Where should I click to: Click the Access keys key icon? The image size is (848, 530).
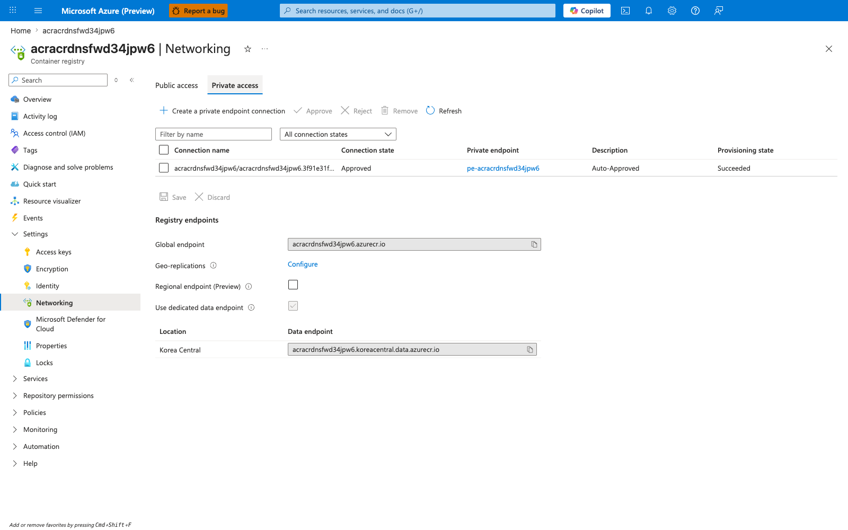click(x=28, y=252)
